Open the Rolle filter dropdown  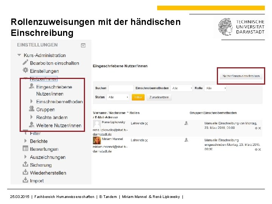[x=215, y=88]
